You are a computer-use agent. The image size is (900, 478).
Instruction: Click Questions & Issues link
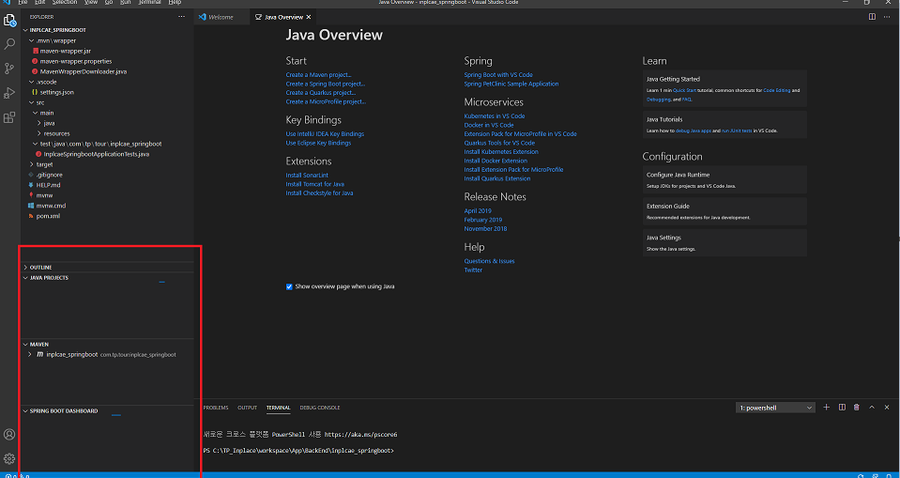[490, 261]
